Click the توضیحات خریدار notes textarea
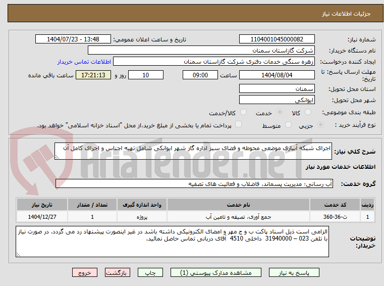Image resolution: width=384 pixels, height=286 pixels. (x=172, y=242)
